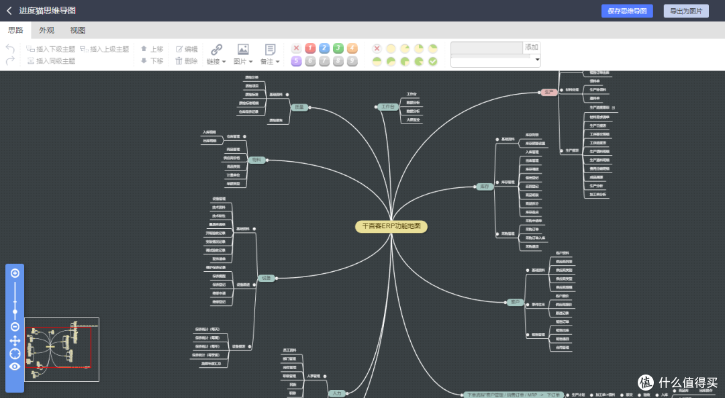Click the locate-root crosshair icon
Screen dimensions: 725x398
15,354
